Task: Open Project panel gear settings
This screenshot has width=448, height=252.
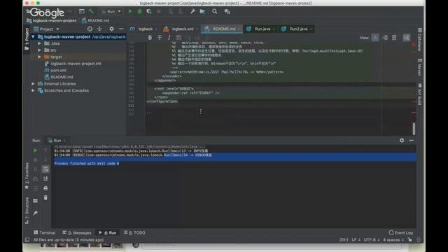Action: point(111,29)
